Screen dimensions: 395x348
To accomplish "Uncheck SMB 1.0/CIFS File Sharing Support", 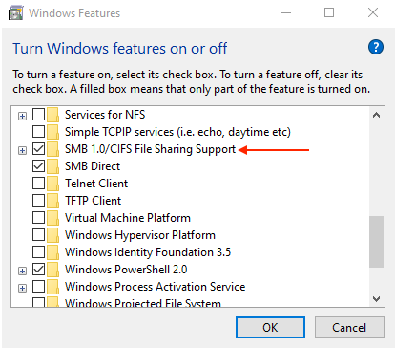I will pyautogui.click(x=38, y=148).
